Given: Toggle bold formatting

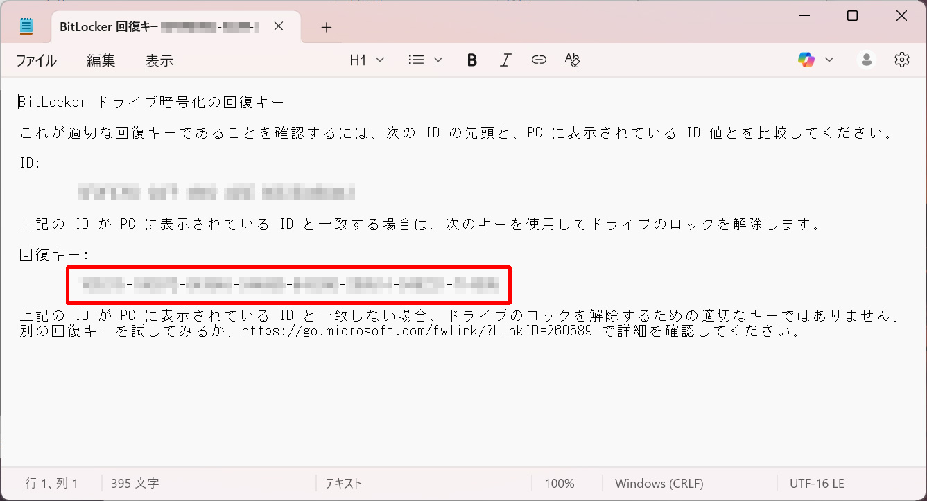Looking at the screenshot, I should 472,60.
